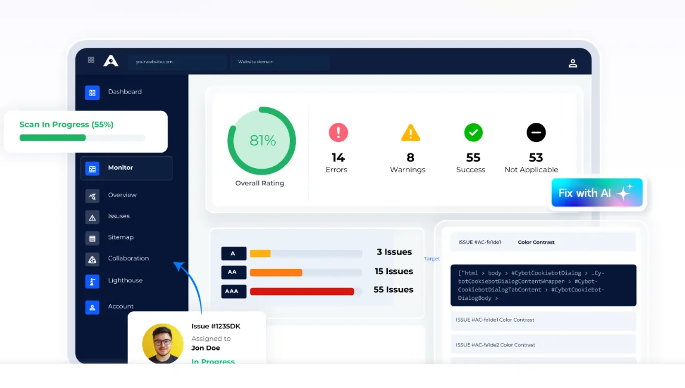
Task: Open the Sitemap icon in sidebar
Action: click(92, 238)
